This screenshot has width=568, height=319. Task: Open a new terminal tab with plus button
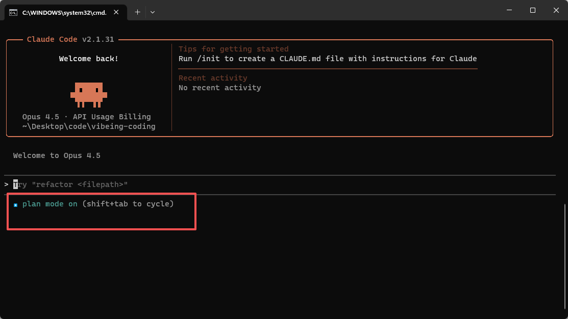(x=137, y=12)
